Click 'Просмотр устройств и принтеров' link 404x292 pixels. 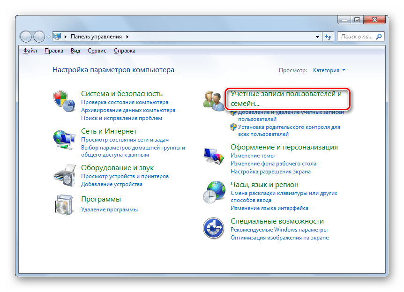tap(125, 176)
